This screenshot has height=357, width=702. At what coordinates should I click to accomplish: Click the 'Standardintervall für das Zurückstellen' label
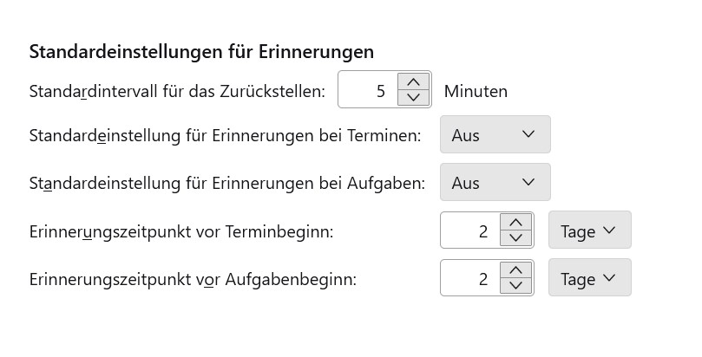point(177,91)
